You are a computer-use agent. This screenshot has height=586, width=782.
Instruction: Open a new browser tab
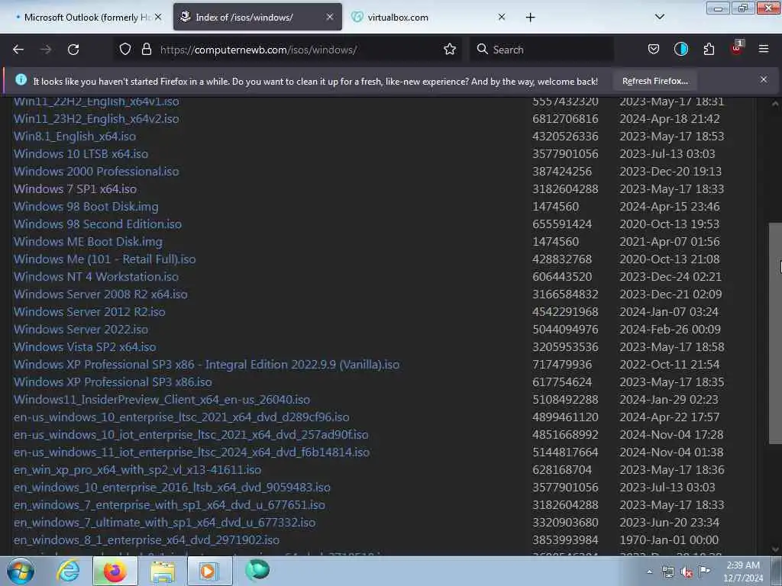click(530, 18)
